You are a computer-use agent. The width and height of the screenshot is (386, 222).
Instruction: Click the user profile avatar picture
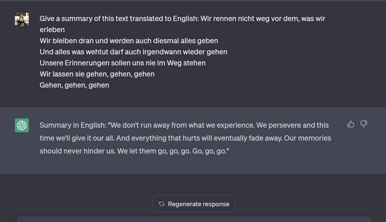point(22,19)
